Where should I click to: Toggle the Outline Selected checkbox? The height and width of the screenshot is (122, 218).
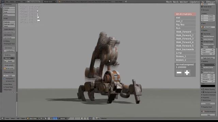click(202, 39)
